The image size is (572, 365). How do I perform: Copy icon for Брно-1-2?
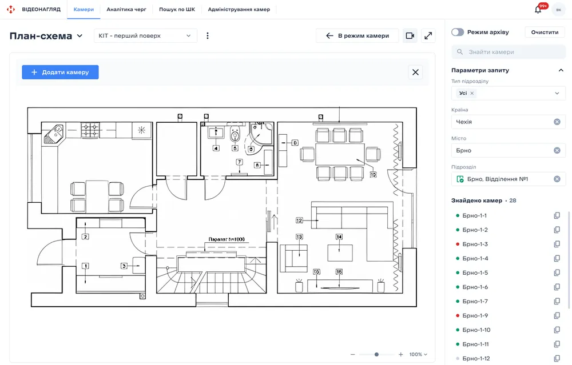[557, 230]
